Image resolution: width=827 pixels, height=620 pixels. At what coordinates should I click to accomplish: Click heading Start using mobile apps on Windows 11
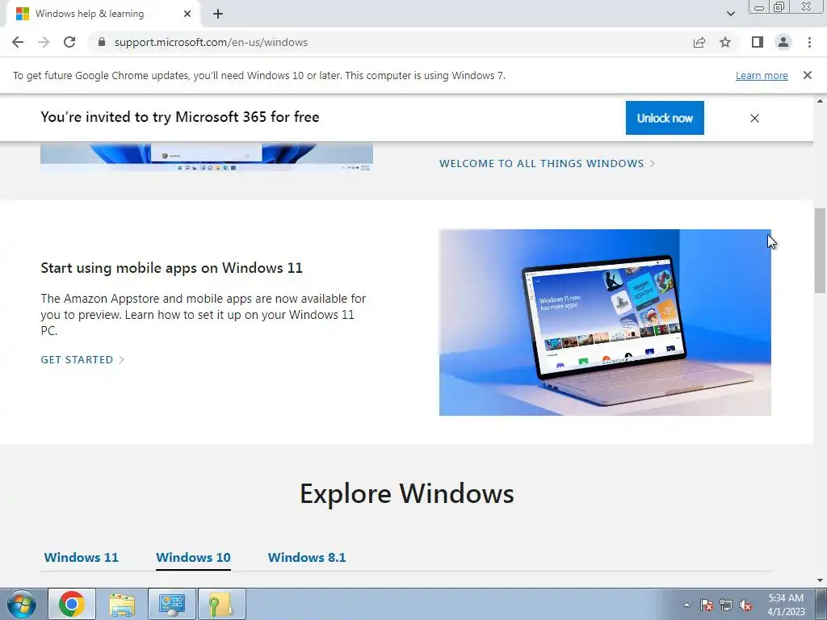click(x=171, y=268)
